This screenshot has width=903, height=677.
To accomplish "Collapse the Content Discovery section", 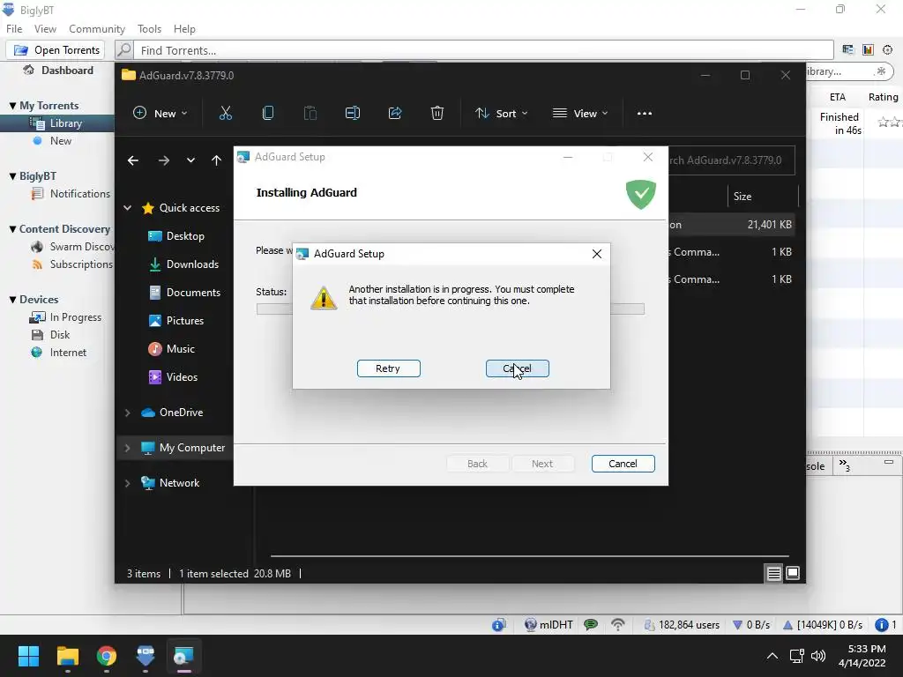I will pos(12,229).
